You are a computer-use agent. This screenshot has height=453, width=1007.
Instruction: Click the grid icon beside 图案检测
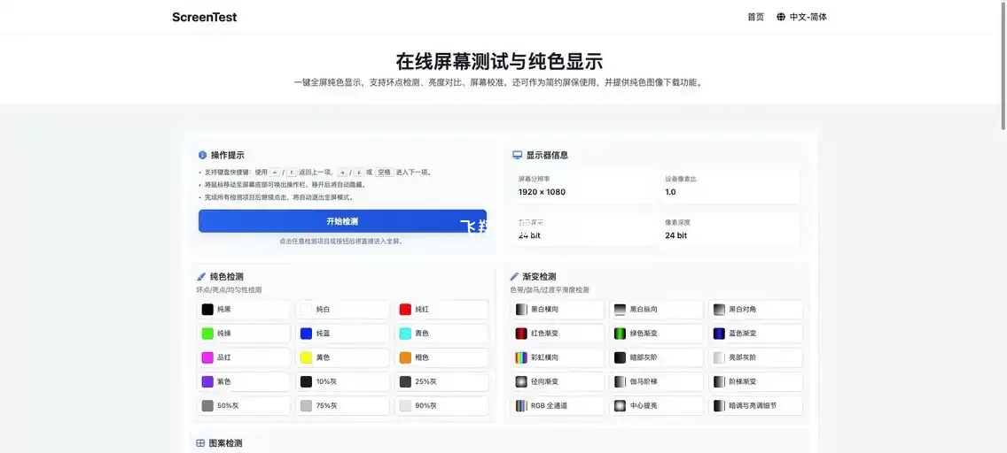[x=200, y=443]
